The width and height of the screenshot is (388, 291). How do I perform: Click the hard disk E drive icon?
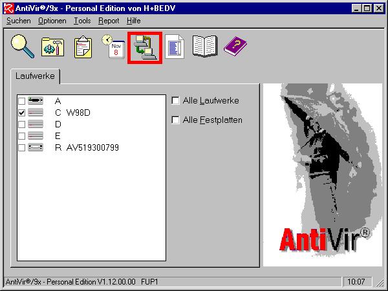tap(36, 136)
